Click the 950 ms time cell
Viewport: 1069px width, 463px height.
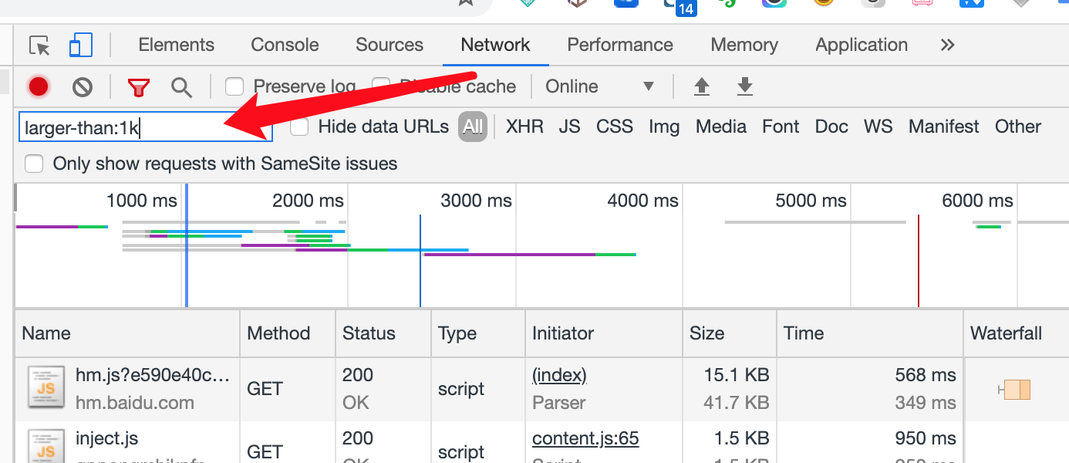(926, 438)
